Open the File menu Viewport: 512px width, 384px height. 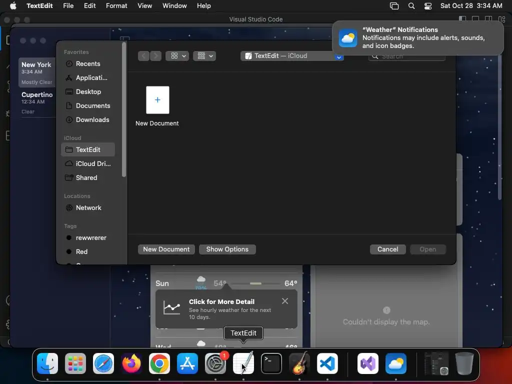68,6
